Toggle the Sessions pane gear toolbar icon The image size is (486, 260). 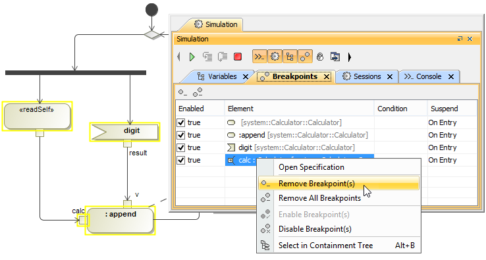[275, 57]
